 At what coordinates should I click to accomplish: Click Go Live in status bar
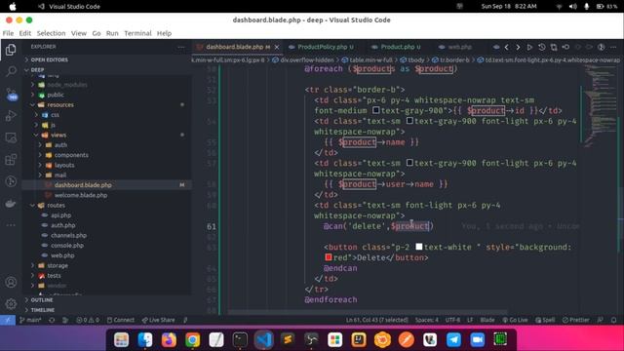[515, 320]
